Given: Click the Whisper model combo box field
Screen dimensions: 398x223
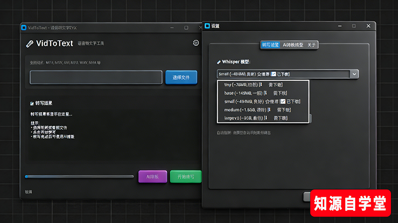Looking at the screenshot, I should point(288,74).
